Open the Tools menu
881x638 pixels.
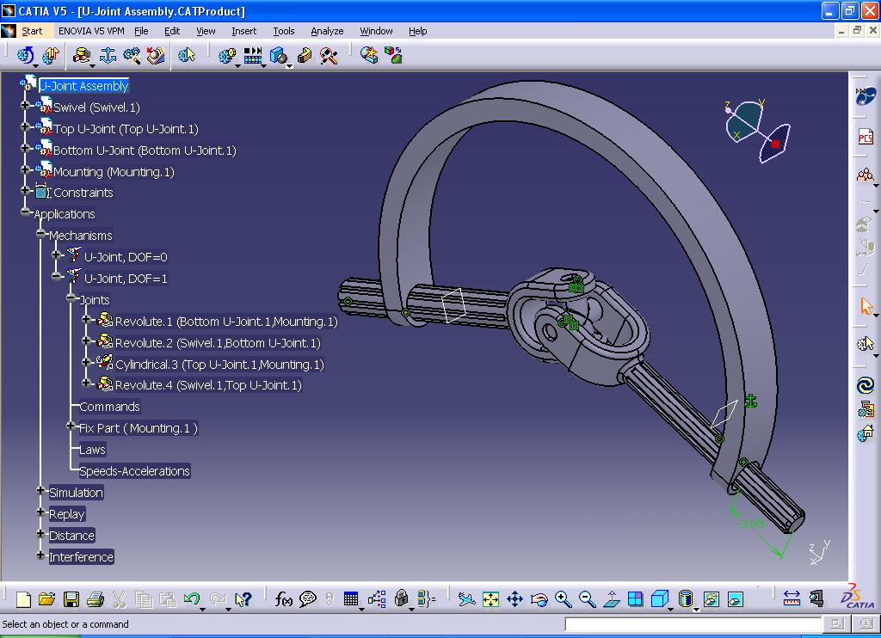pos(284,31)
